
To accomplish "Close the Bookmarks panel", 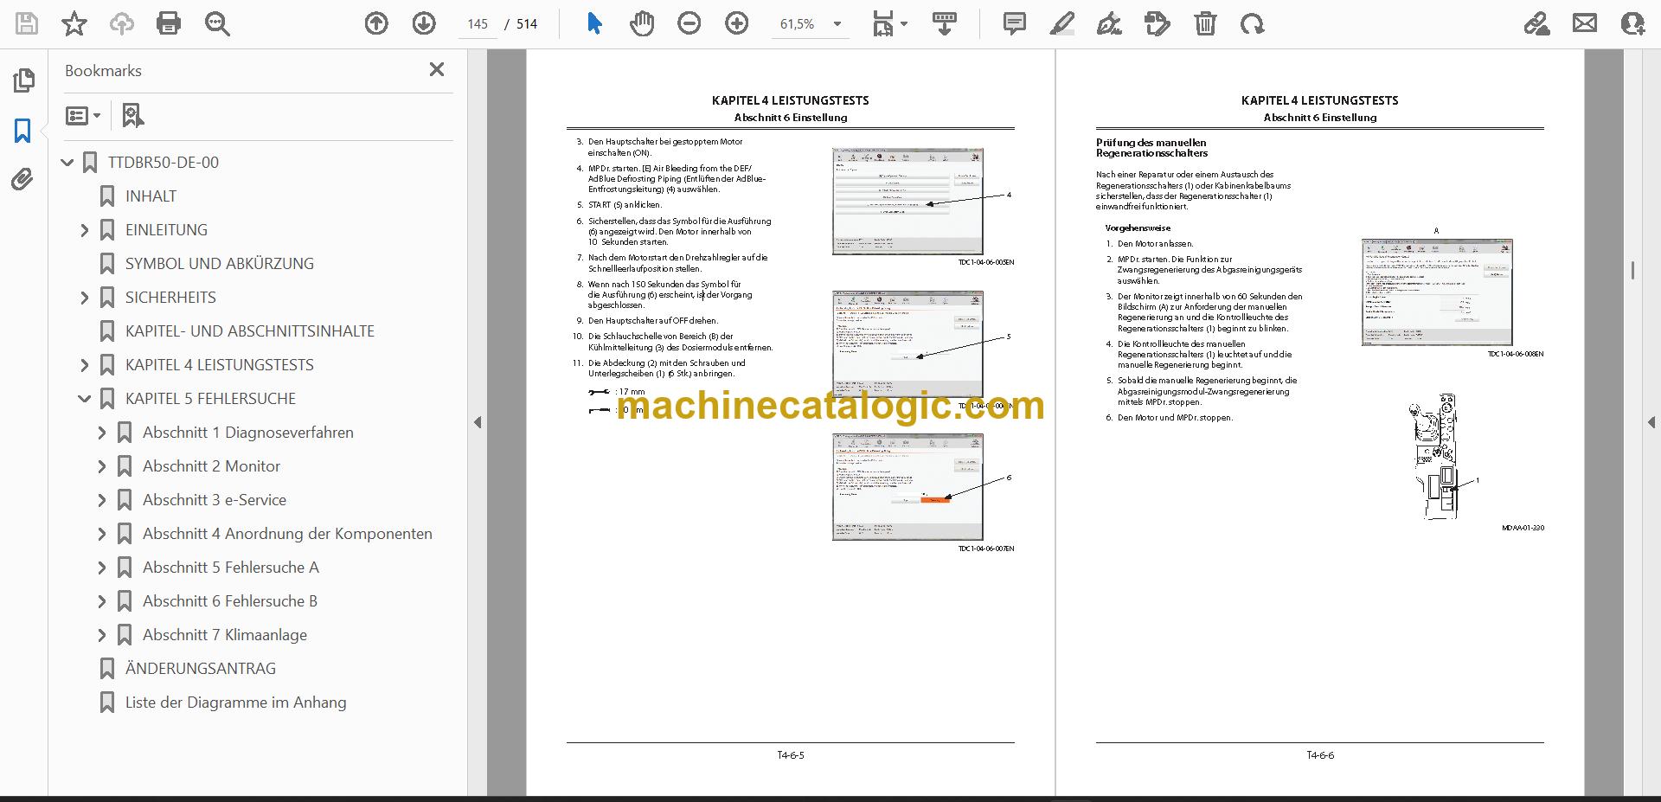I will [437, 69].
